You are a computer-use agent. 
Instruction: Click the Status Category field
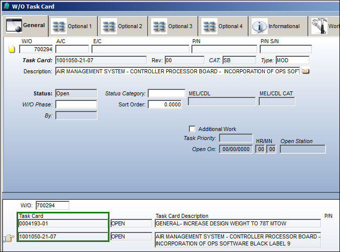[167, 93]
